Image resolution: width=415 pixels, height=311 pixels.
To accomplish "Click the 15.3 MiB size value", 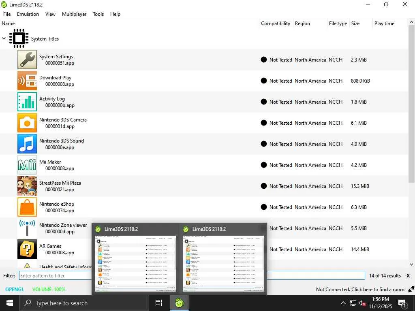I will [x=360, y=186].
